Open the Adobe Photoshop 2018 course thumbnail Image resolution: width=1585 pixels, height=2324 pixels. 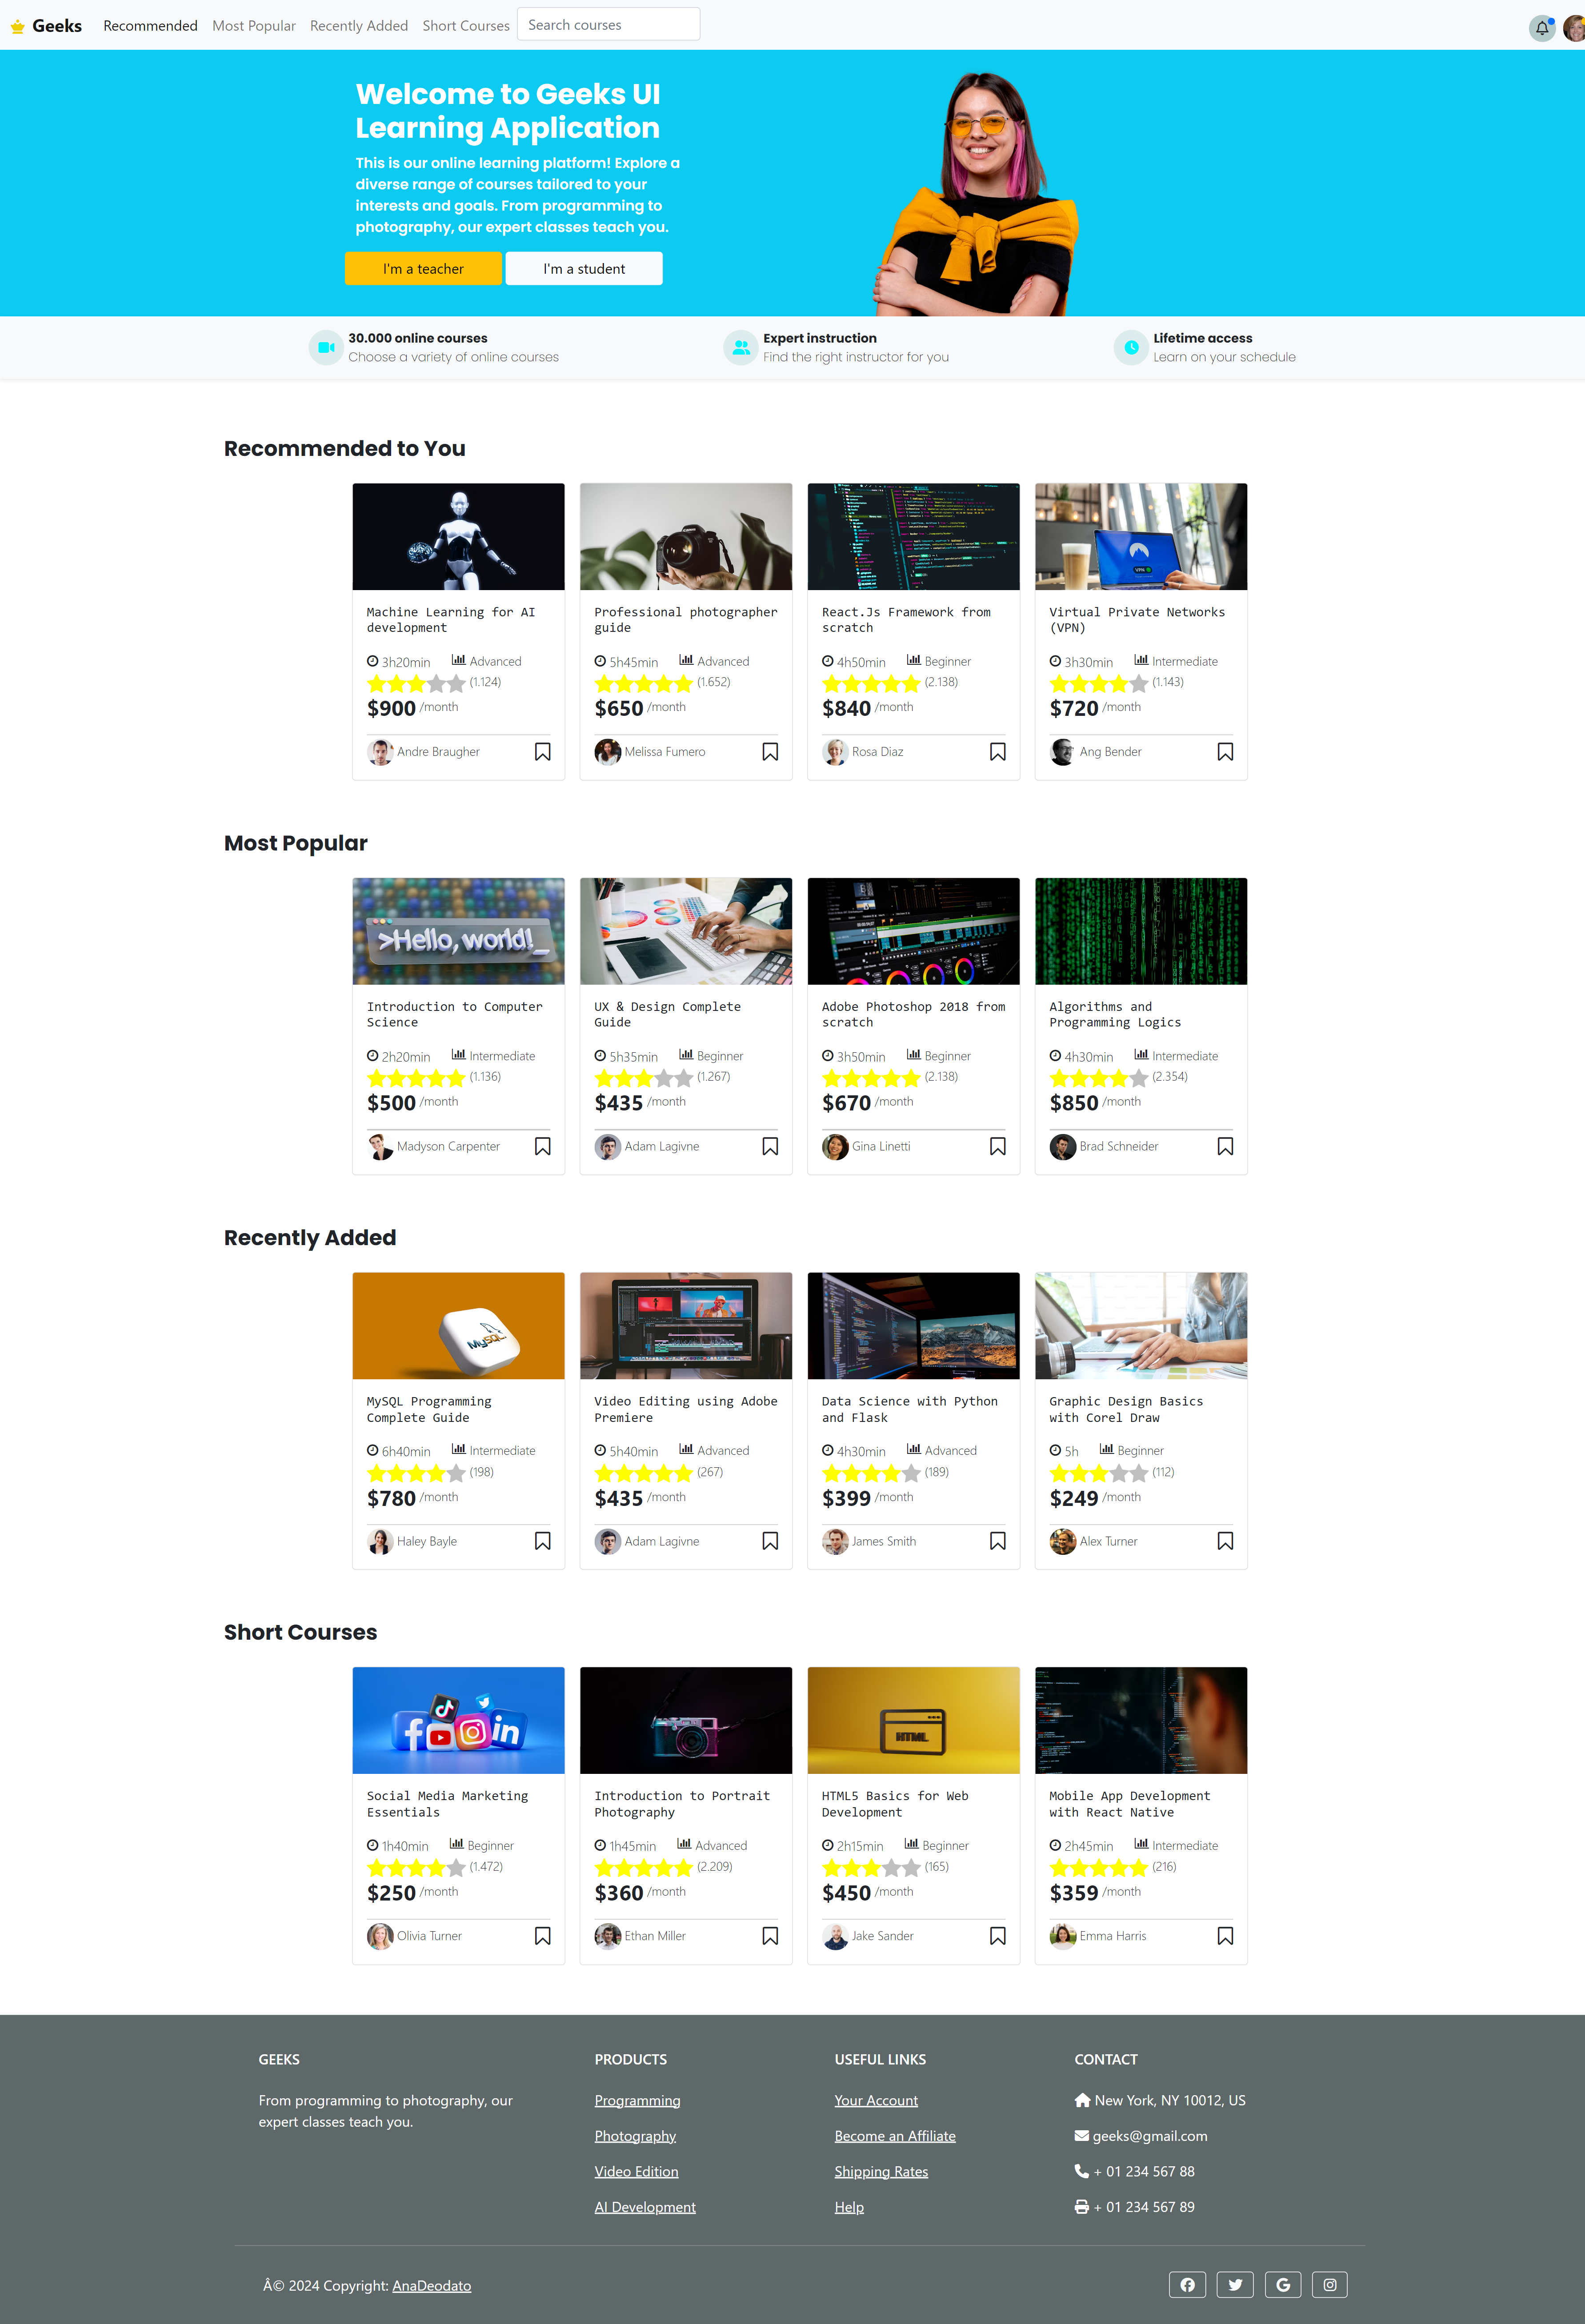click(913, 931)
